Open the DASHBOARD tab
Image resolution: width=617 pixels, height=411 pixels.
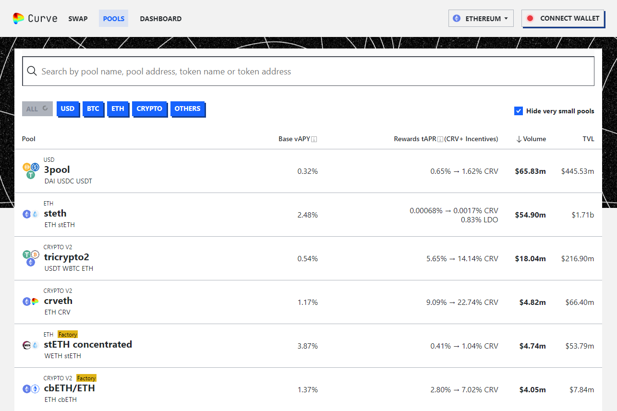click(x=160, y=19)
